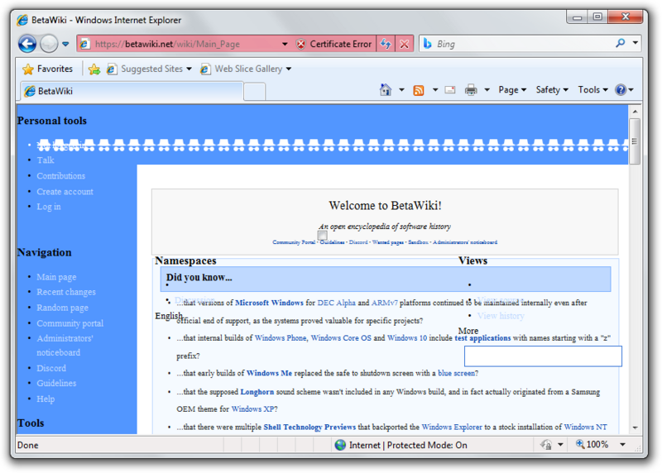
Task: Open Recent changes link
Action: coord(66,292)
